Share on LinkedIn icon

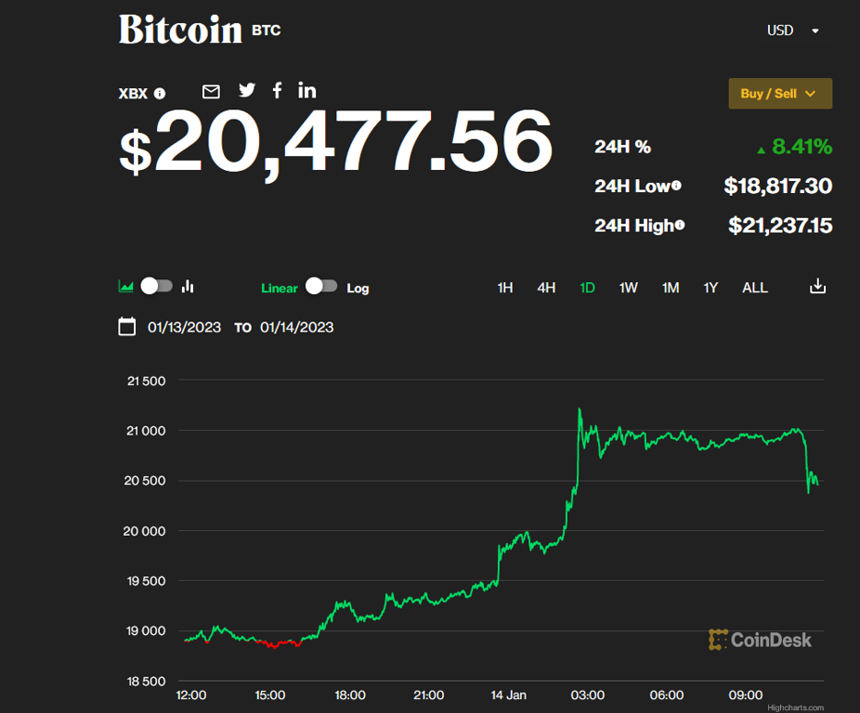point(307,90)
